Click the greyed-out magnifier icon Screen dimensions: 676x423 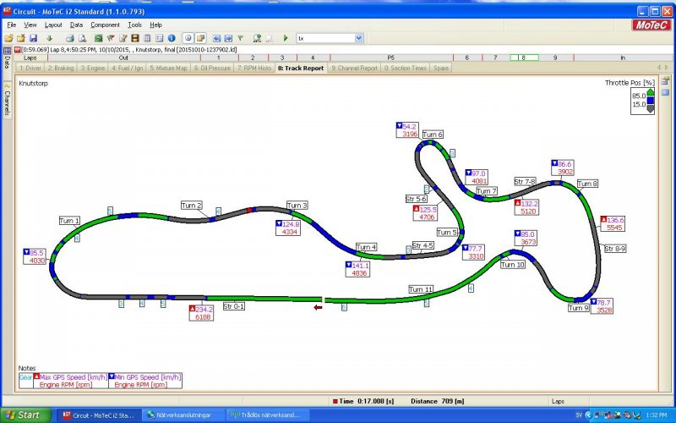coord(269,38)
